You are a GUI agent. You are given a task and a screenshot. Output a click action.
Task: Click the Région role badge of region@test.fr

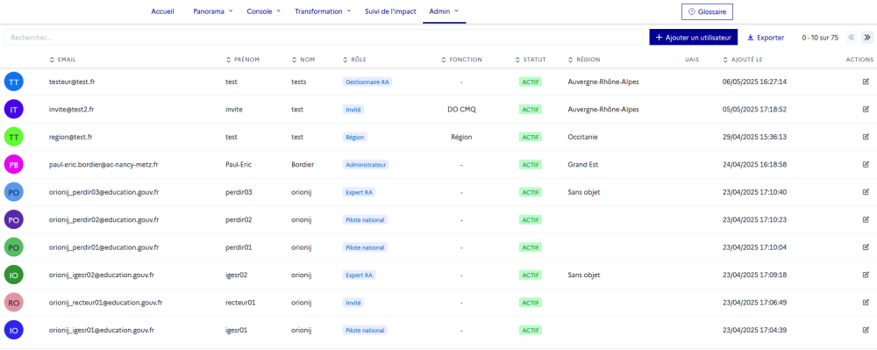[354, 137]
